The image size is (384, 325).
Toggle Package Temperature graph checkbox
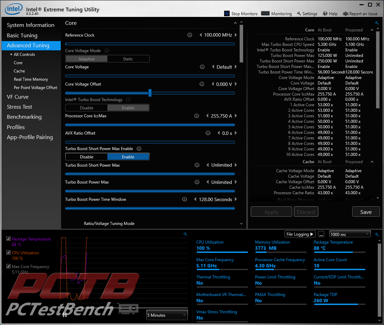9,239
